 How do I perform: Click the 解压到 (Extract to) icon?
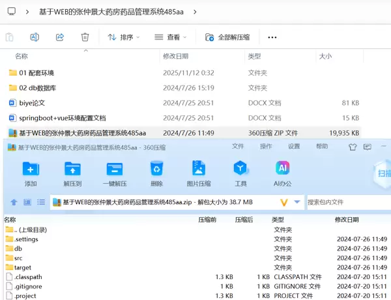point(72,170)
